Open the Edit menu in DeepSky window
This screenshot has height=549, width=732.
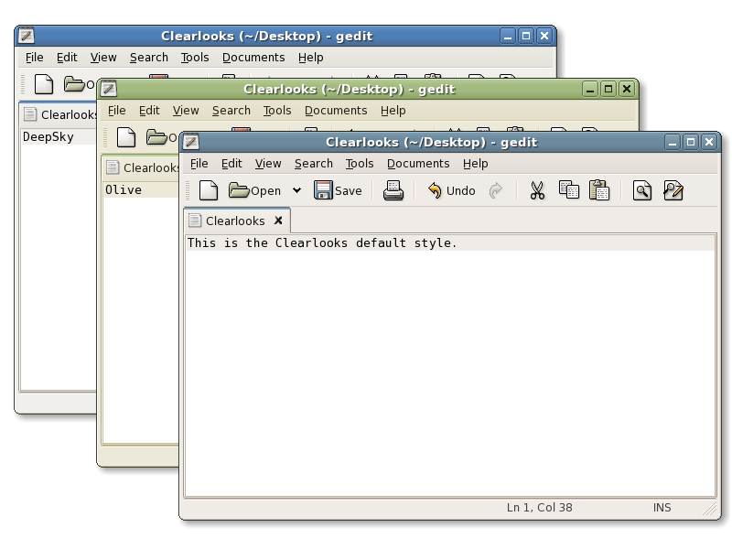pos(67,57)
